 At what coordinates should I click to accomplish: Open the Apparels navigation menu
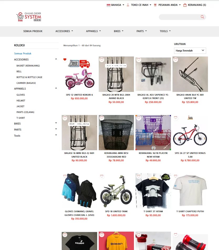(93, 31)
